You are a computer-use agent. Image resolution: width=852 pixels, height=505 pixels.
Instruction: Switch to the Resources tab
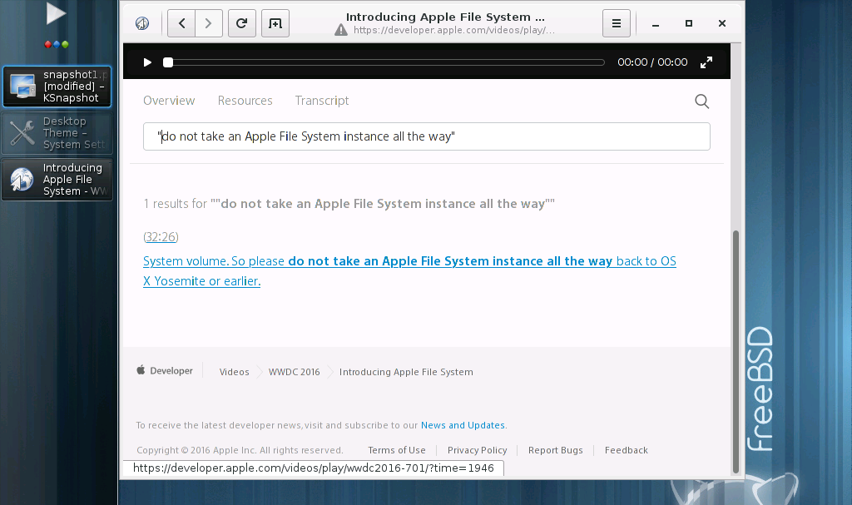tap(245, 101)
